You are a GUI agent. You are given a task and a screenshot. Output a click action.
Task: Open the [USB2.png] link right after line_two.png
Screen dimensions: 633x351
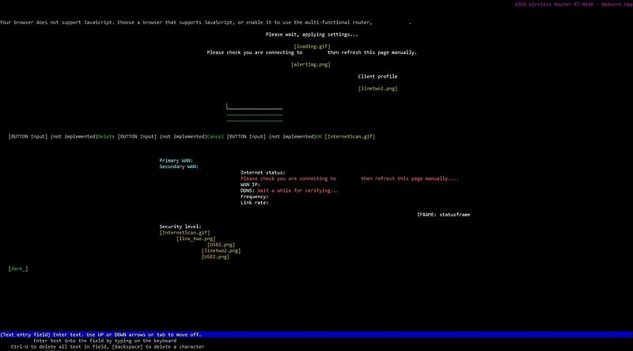coord(221,245)
